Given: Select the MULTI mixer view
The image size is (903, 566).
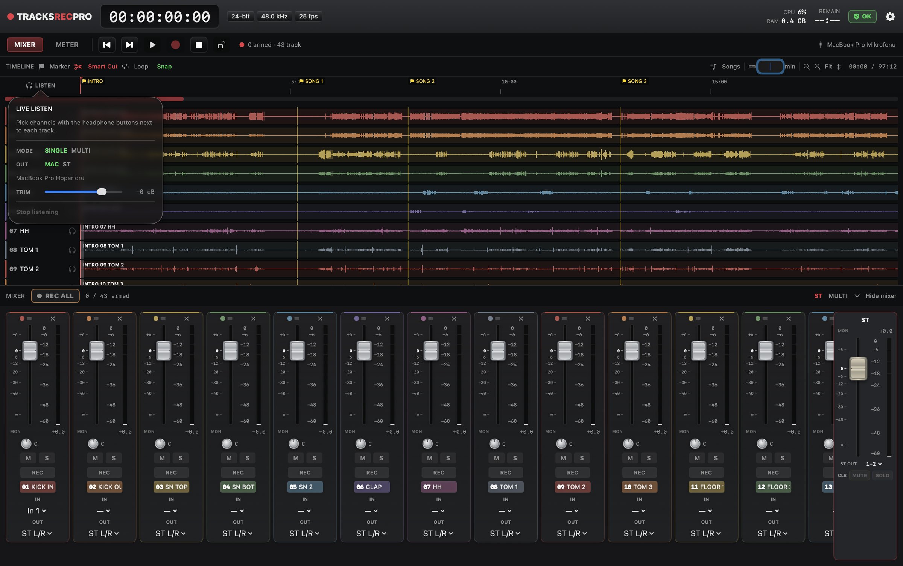Looking at the screenshot, I should (838, 296).
